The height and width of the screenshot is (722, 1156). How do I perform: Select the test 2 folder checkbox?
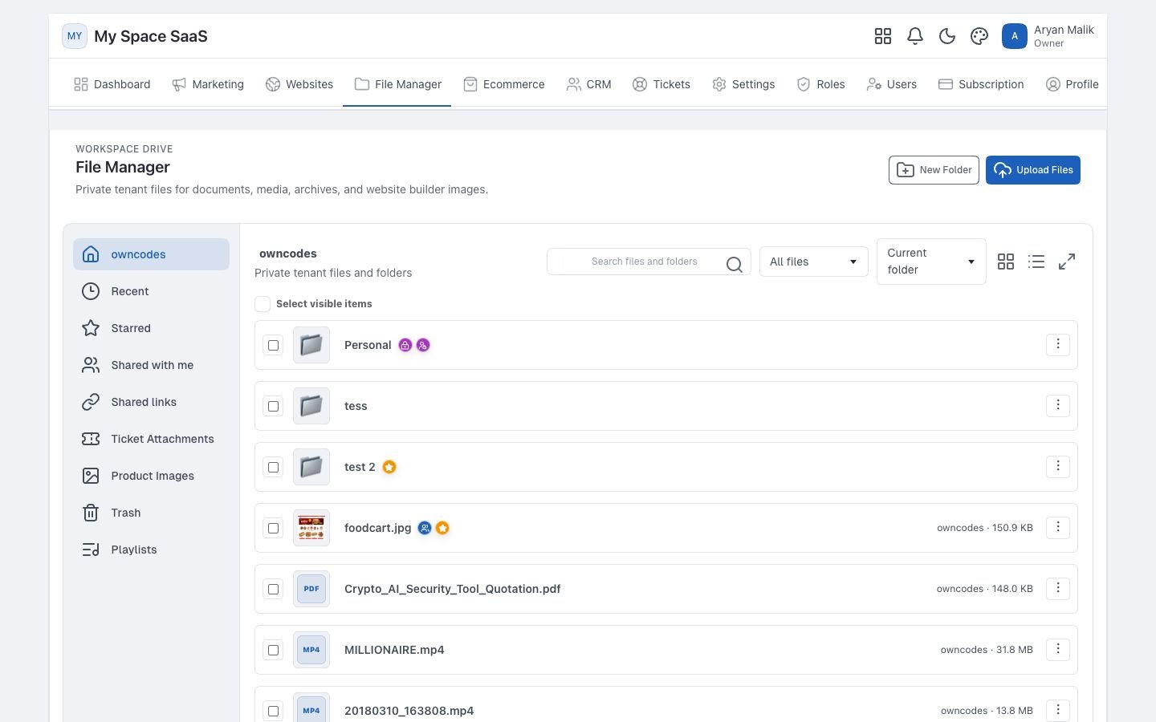pyautogui.click(x=274, y=467)
